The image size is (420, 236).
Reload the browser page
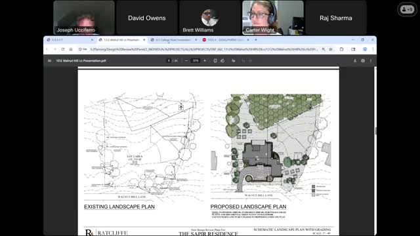point(63,49)
